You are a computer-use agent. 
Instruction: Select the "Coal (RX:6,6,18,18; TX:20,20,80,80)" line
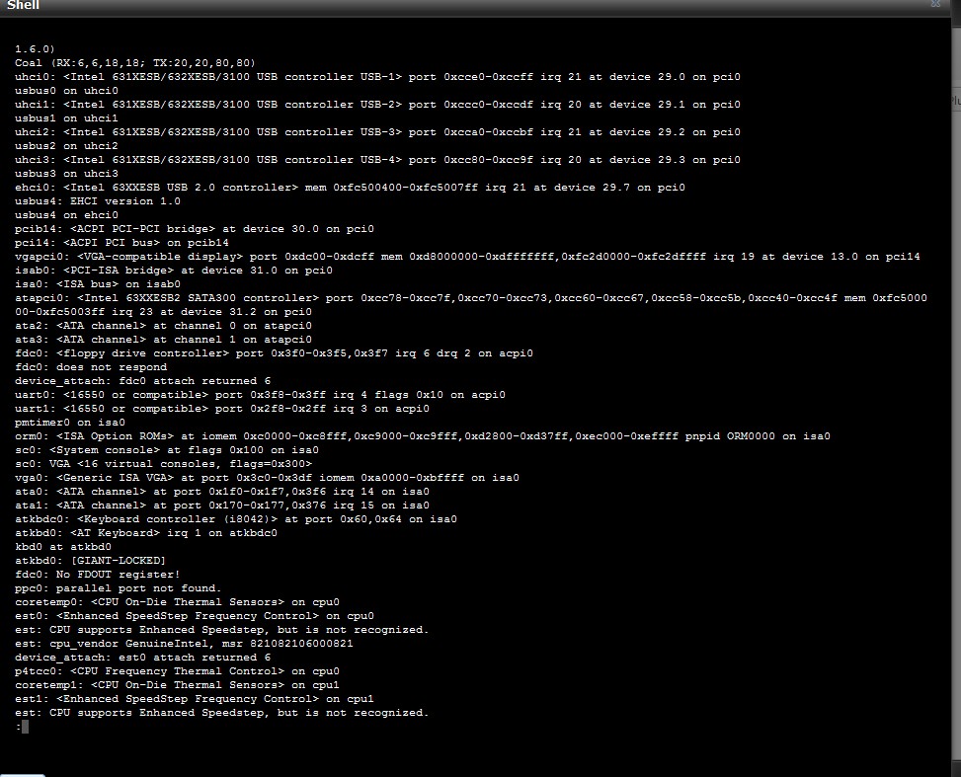[135, 62]
